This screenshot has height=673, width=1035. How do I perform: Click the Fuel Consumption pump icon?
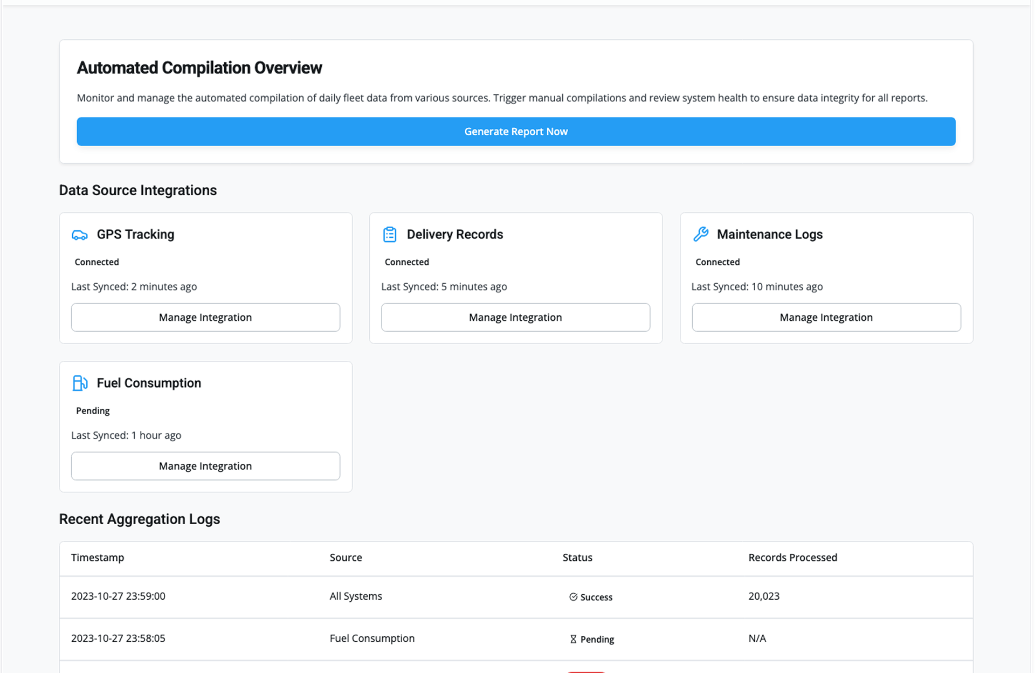pos(80,383)
